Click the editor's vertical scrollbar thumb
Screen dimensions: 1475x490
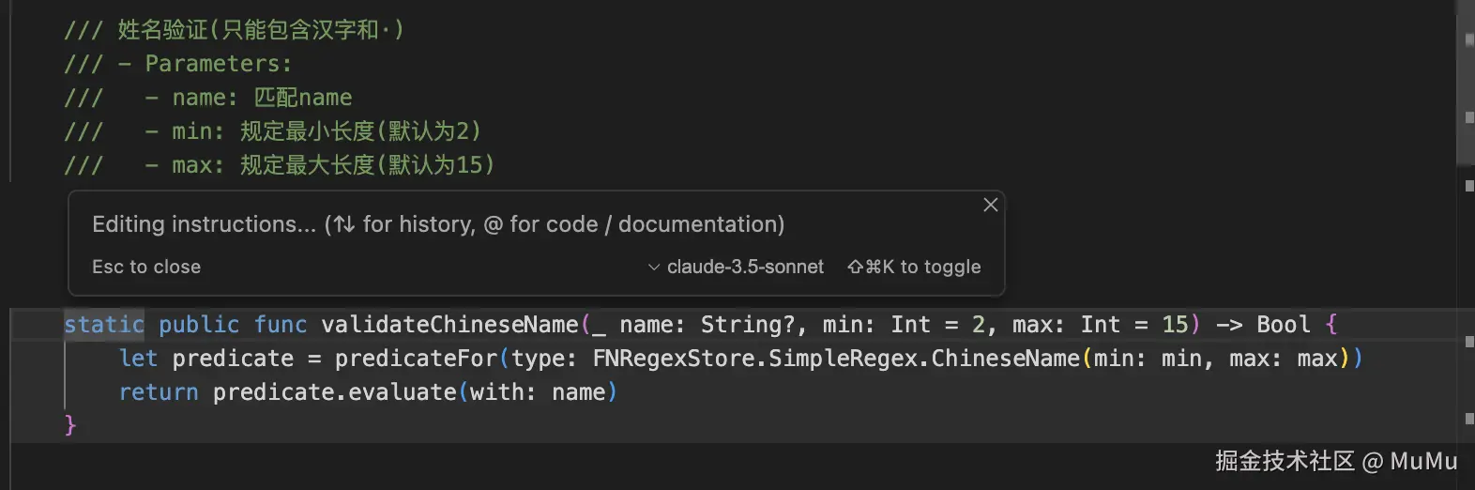1465,84
